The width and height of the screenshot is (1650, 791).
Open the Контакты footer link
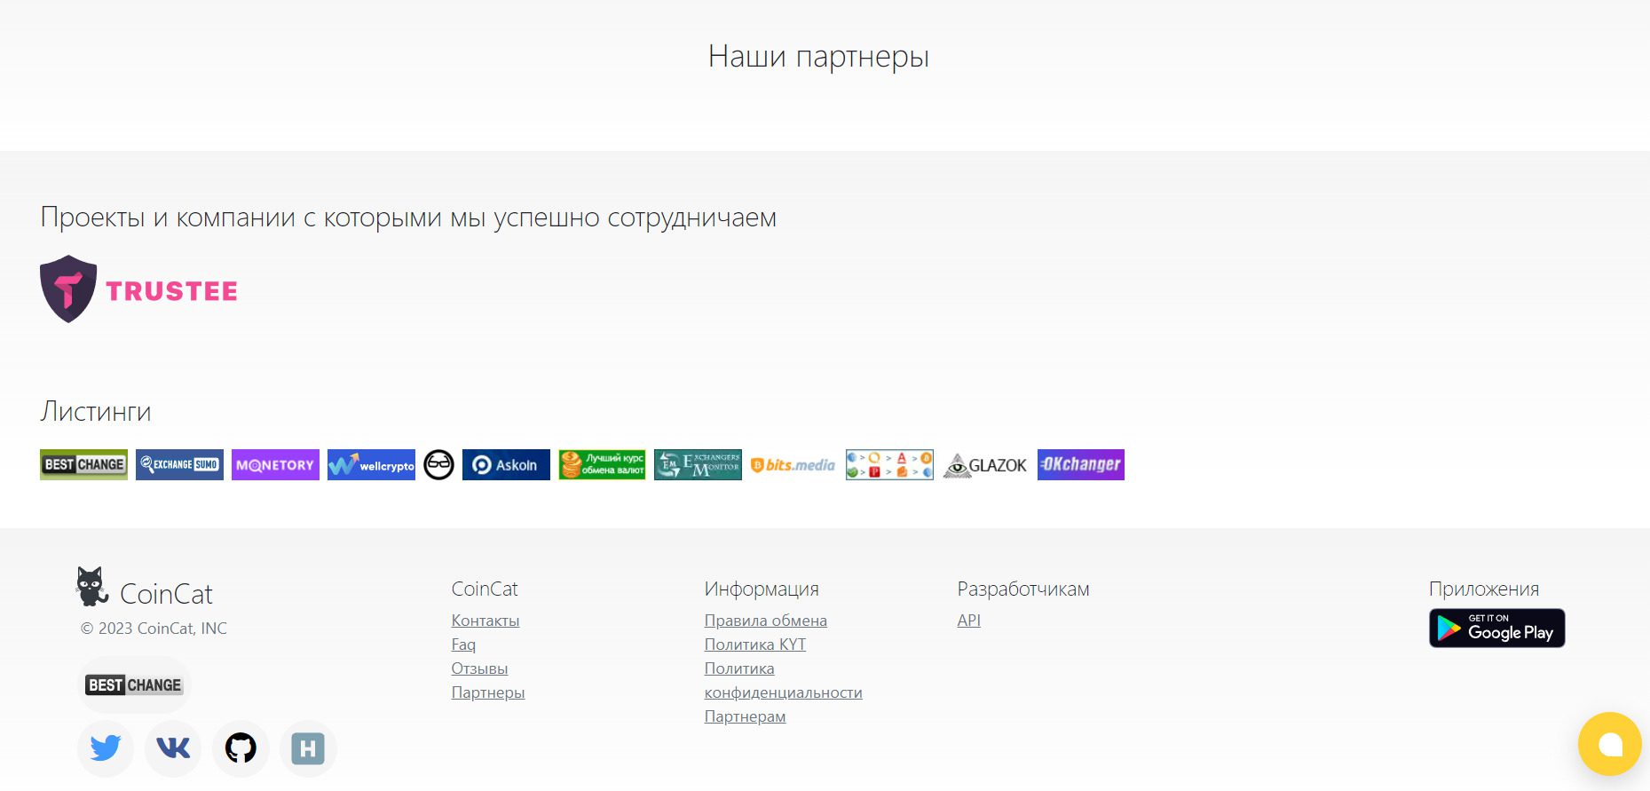click(486, 621)
